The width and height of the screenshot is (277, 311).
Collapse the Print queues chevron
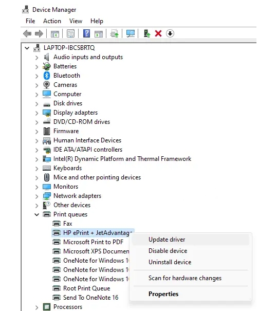click(36, 214)
